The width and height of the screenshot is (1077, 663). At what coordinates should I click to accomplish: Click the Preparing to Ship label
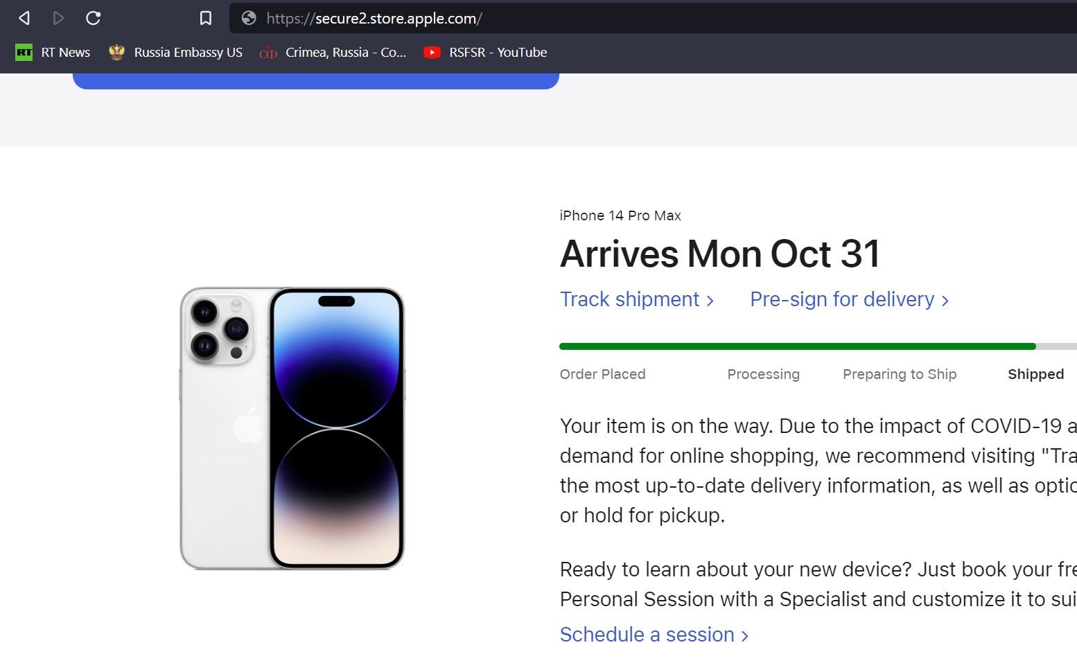click(899, 374)
